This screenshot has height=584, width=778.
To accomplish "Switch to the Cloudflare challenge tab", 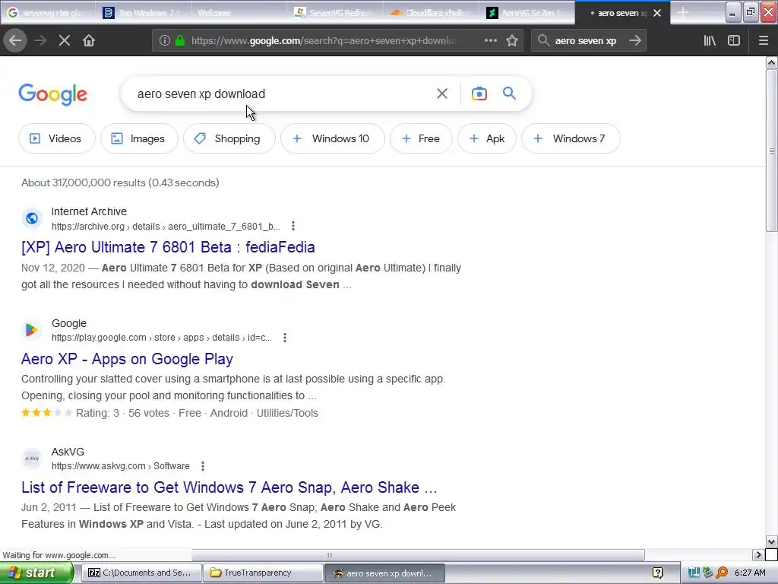I will 429,13.
